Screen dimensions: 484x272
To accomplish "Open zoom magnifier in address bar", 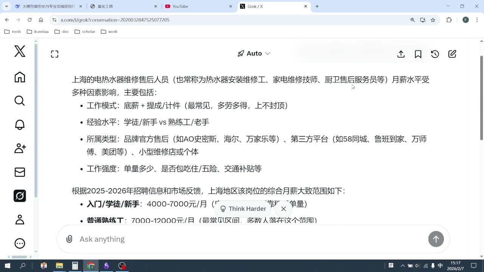I will [413, 20].
